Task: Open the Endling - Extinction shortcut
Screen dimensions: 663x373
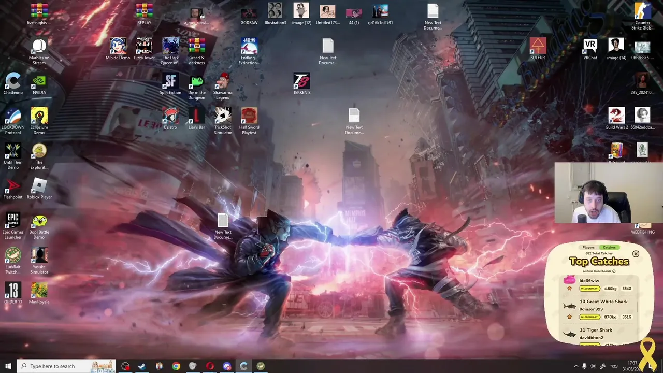Action: pyautogui.click(x=249, y=52)
